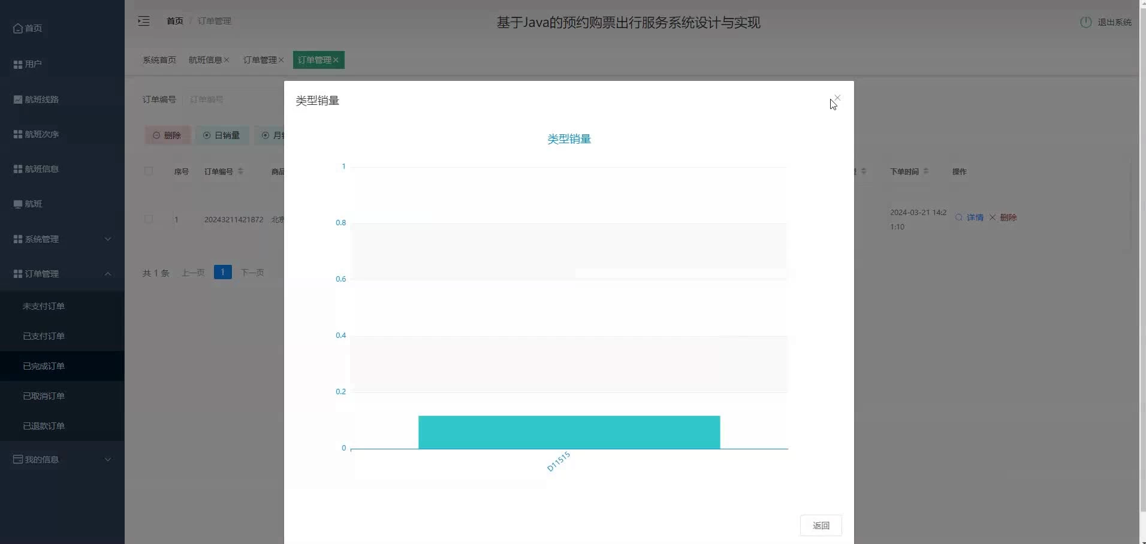Screen dimensions: 1146x544
Task: Click the 首页 home icon in sidebar
Action: (18, 28)
